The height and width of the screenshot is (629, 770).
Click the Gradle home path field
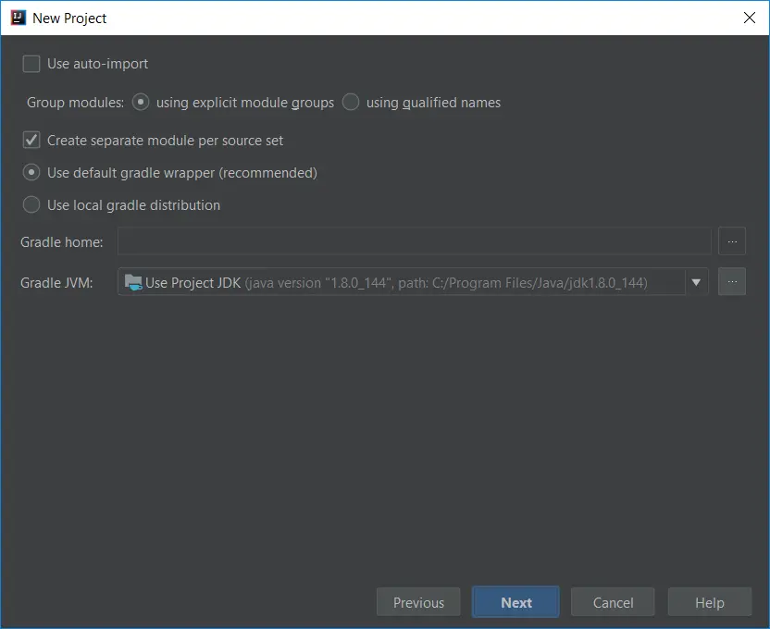414,241
